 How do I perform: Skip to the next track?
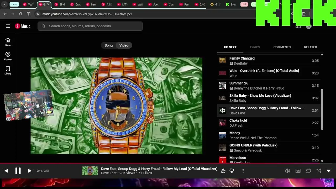pyautogui.click(x=30, y=171)
